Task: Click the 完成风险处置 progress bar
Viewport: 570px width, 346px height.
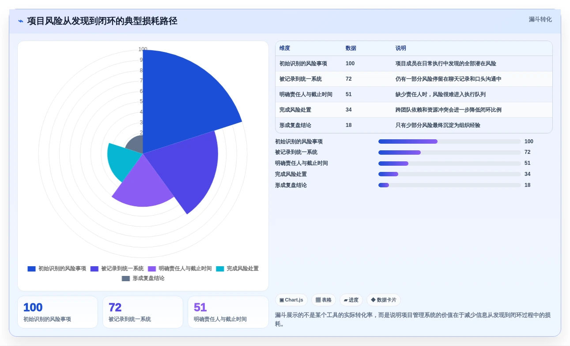Action: [x=449, y=174]
